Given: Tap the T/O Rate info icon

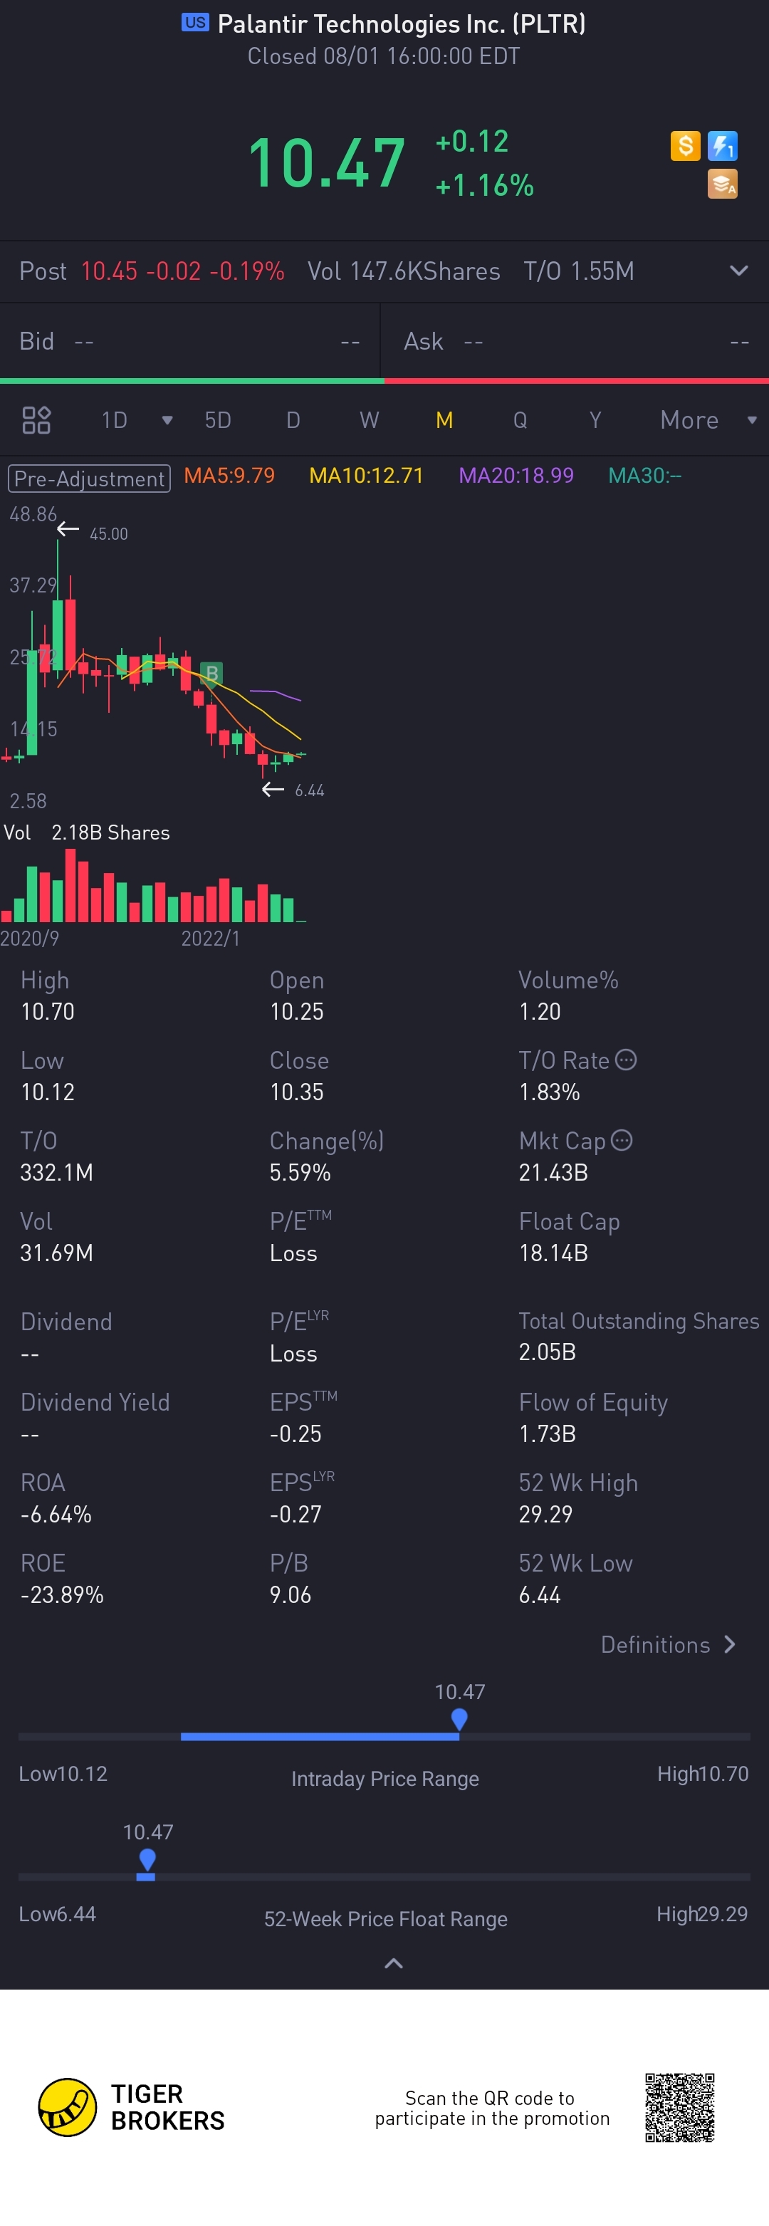Looking at the screenshot, I should pyautogui.click(x=627, y=1060).
